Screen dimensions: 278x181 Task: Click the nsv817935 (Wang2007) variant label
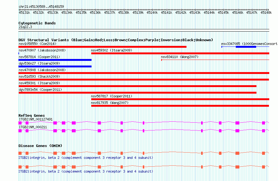[110, 103]
